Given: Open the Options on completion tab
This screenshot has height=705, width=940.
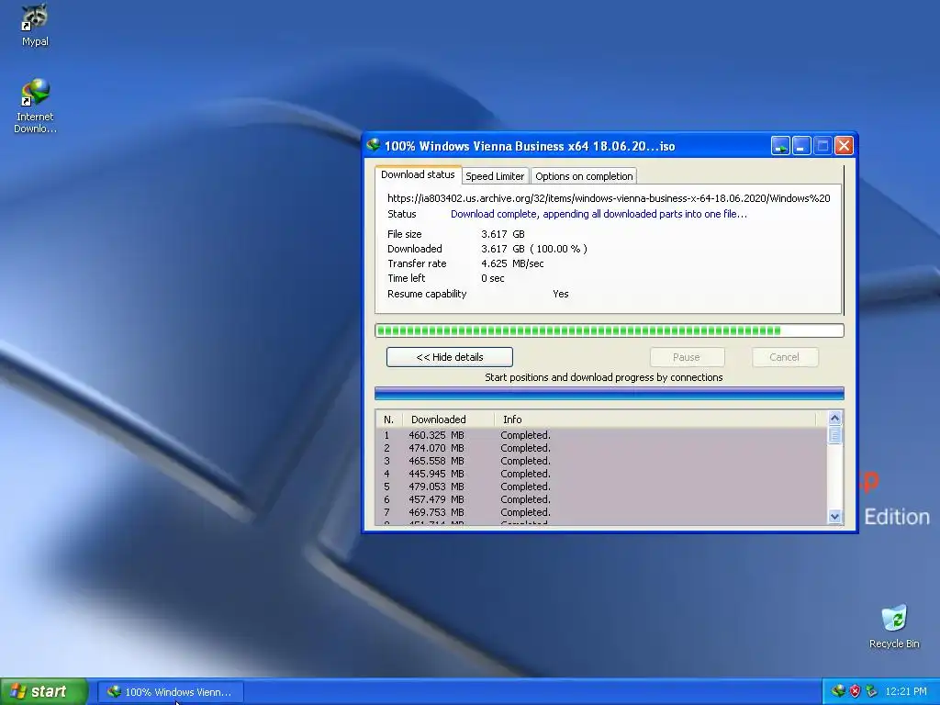Looking at the screenshot, I should pyautogui.click(x=584, y=176).
